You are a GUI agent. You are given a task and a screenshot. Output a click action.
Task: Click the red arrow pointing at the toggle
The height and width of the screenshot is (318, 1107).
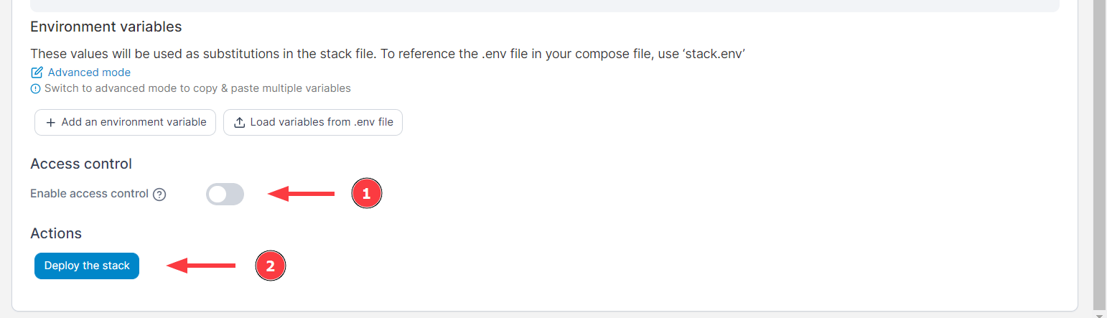[302, 194]
